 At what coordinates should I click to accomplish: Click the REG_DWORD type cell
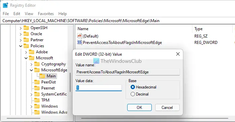(206, 43)
